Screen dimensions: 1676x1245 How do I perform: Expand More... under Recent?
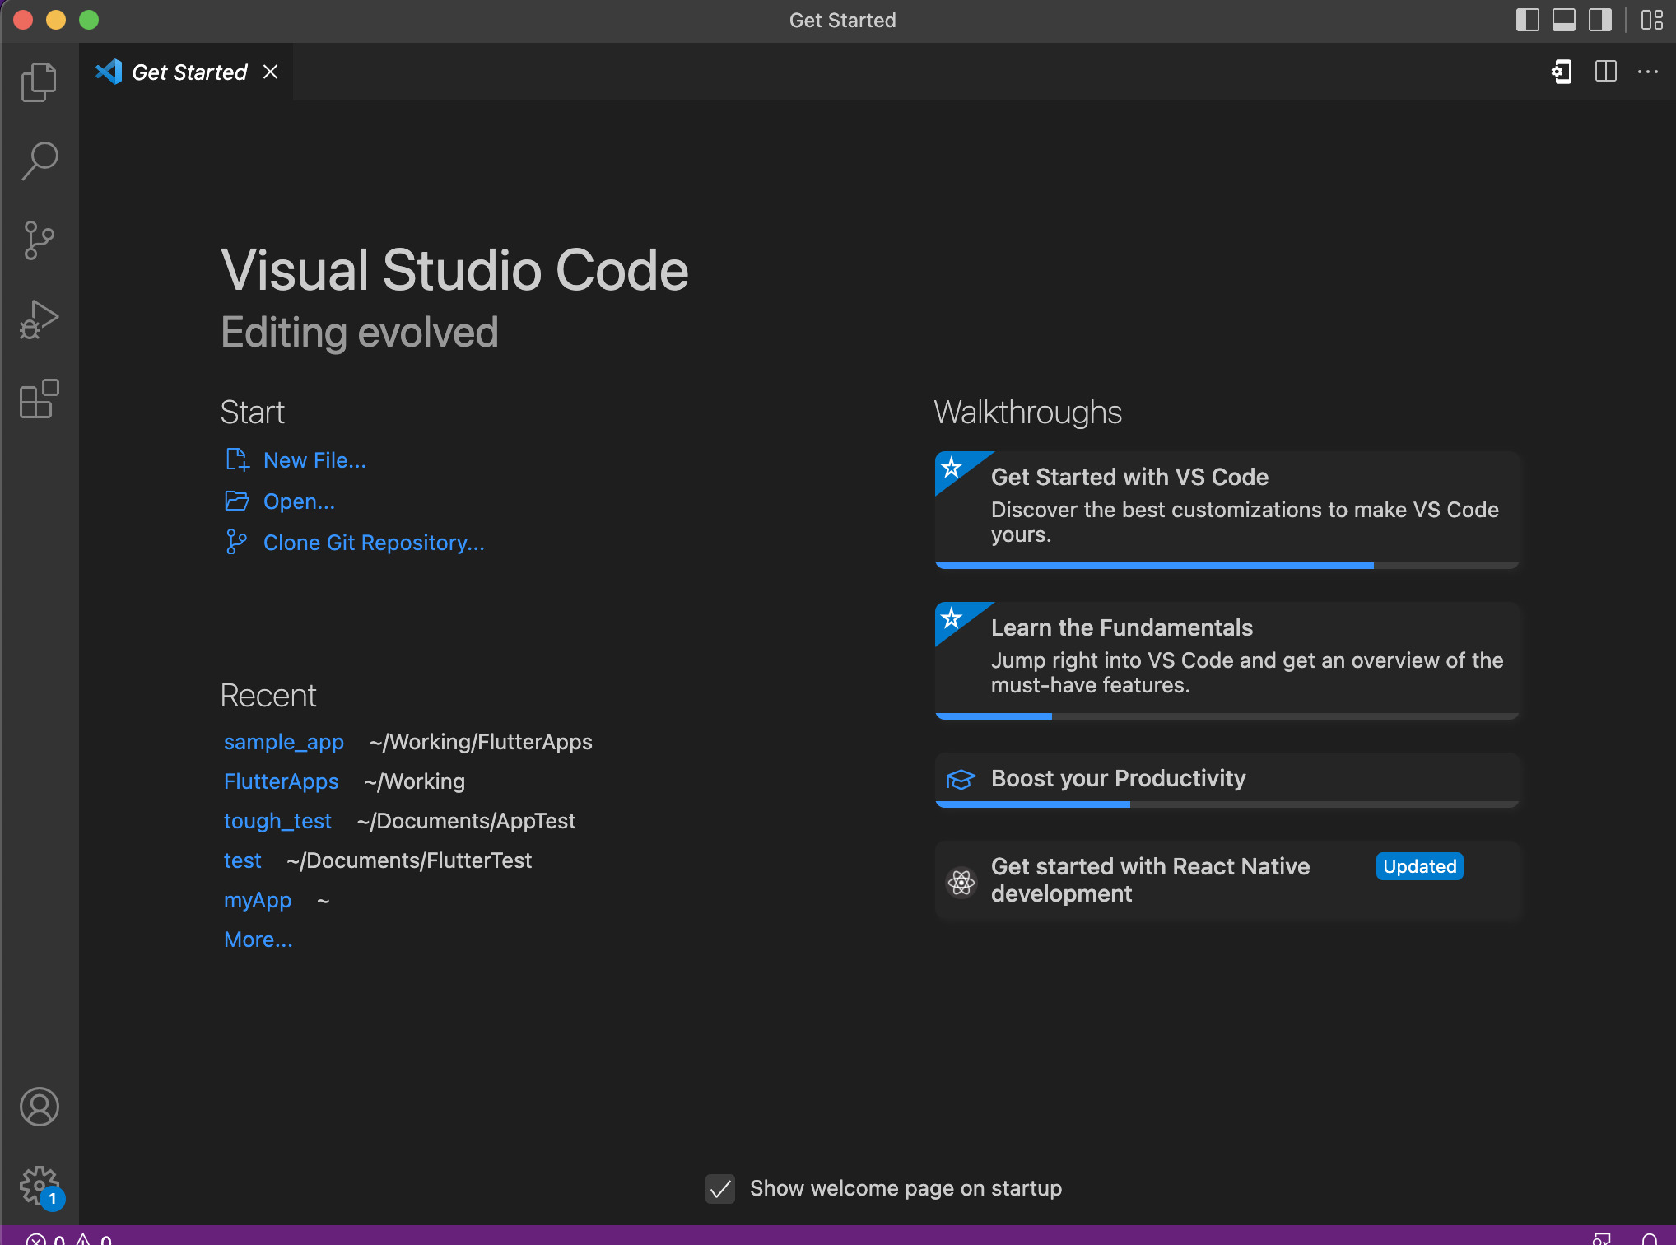[x=258, y=940]
